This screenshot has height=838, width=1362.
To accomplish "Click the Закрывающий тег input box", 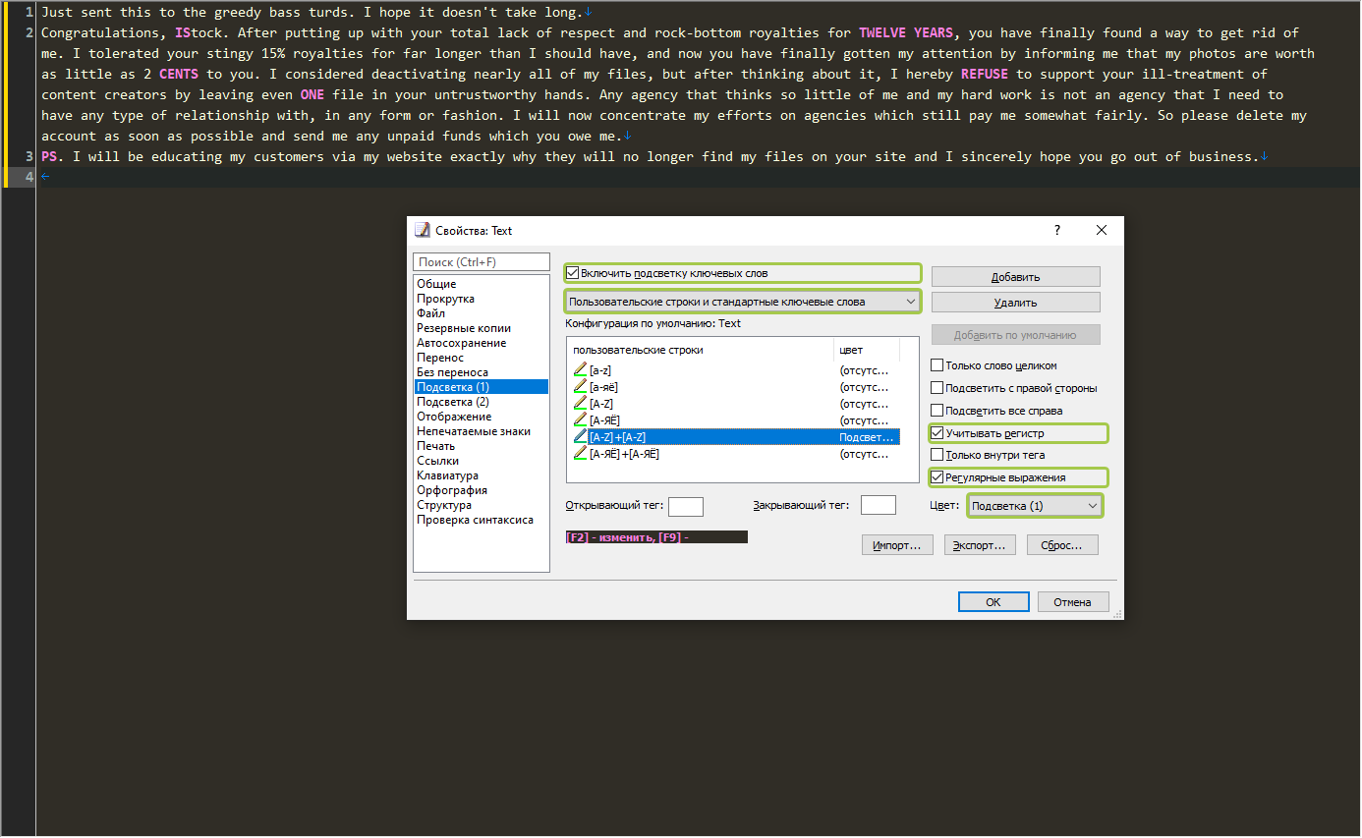I will (879, 505).
